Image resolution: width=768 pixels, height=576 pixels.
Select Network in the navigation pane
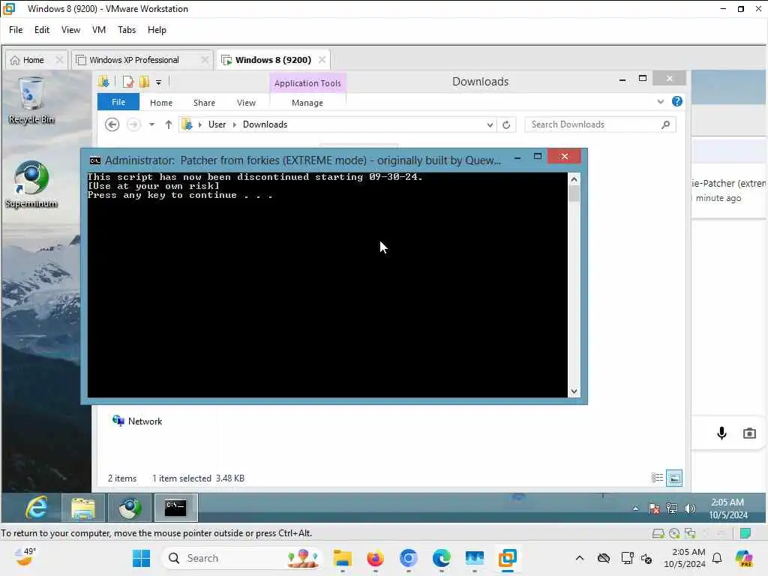(x=138, y=421)
